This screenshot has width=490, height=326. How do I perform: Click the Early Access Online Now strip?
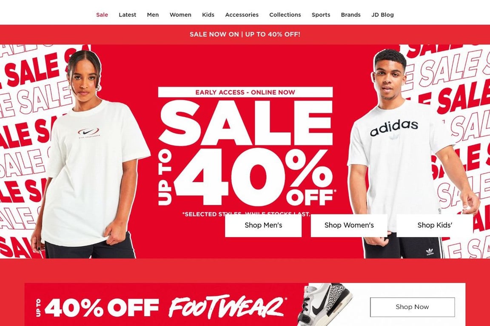click(245, 93)
